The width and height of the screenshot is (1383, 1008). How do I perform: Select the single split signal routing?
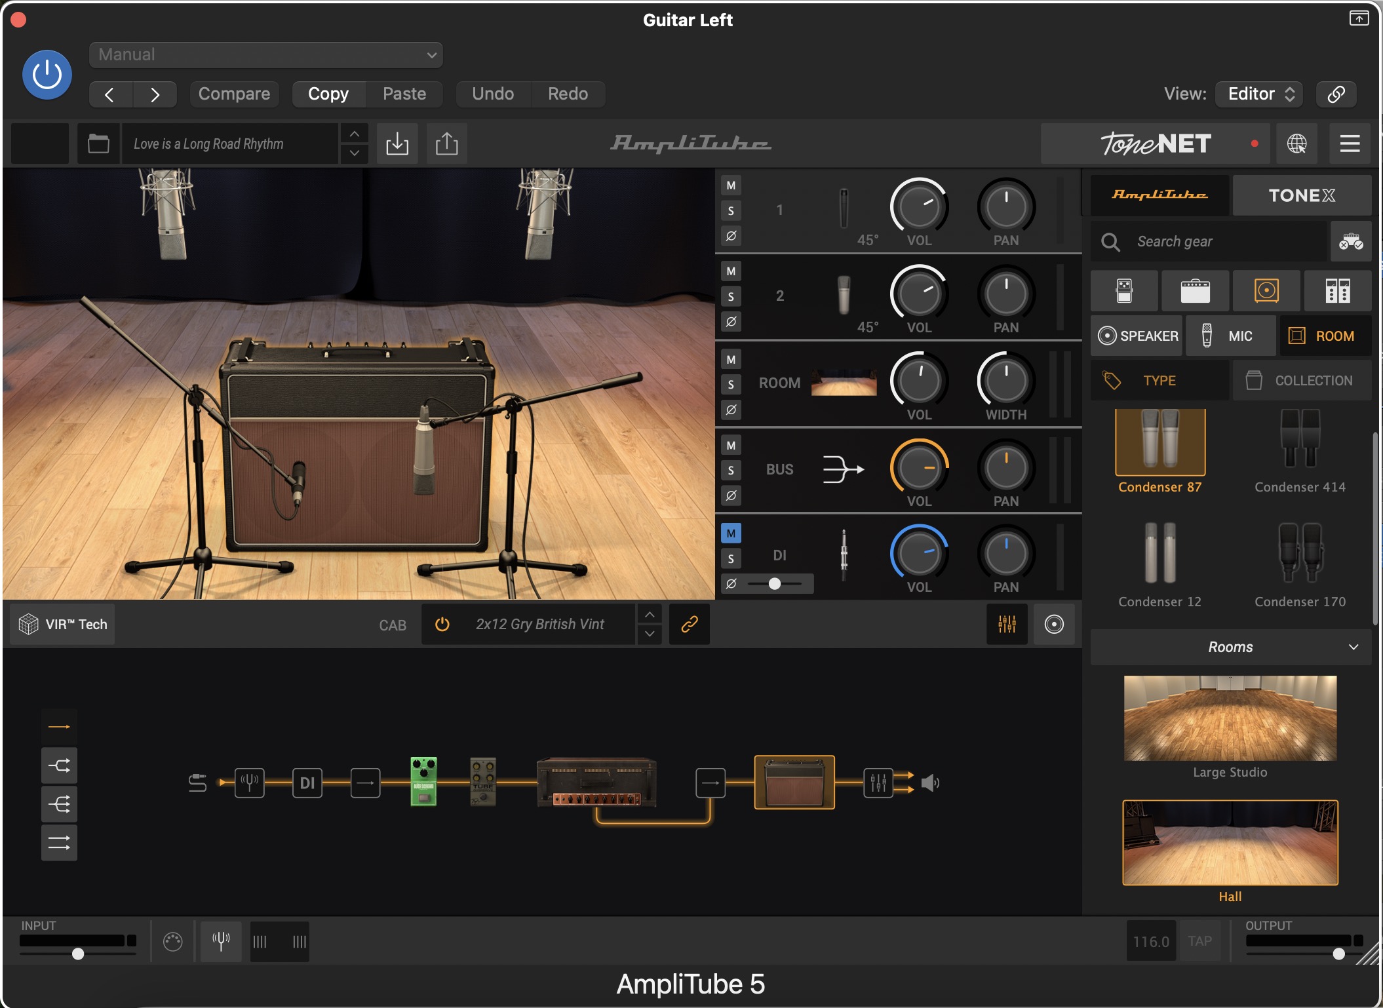(59, 766)
